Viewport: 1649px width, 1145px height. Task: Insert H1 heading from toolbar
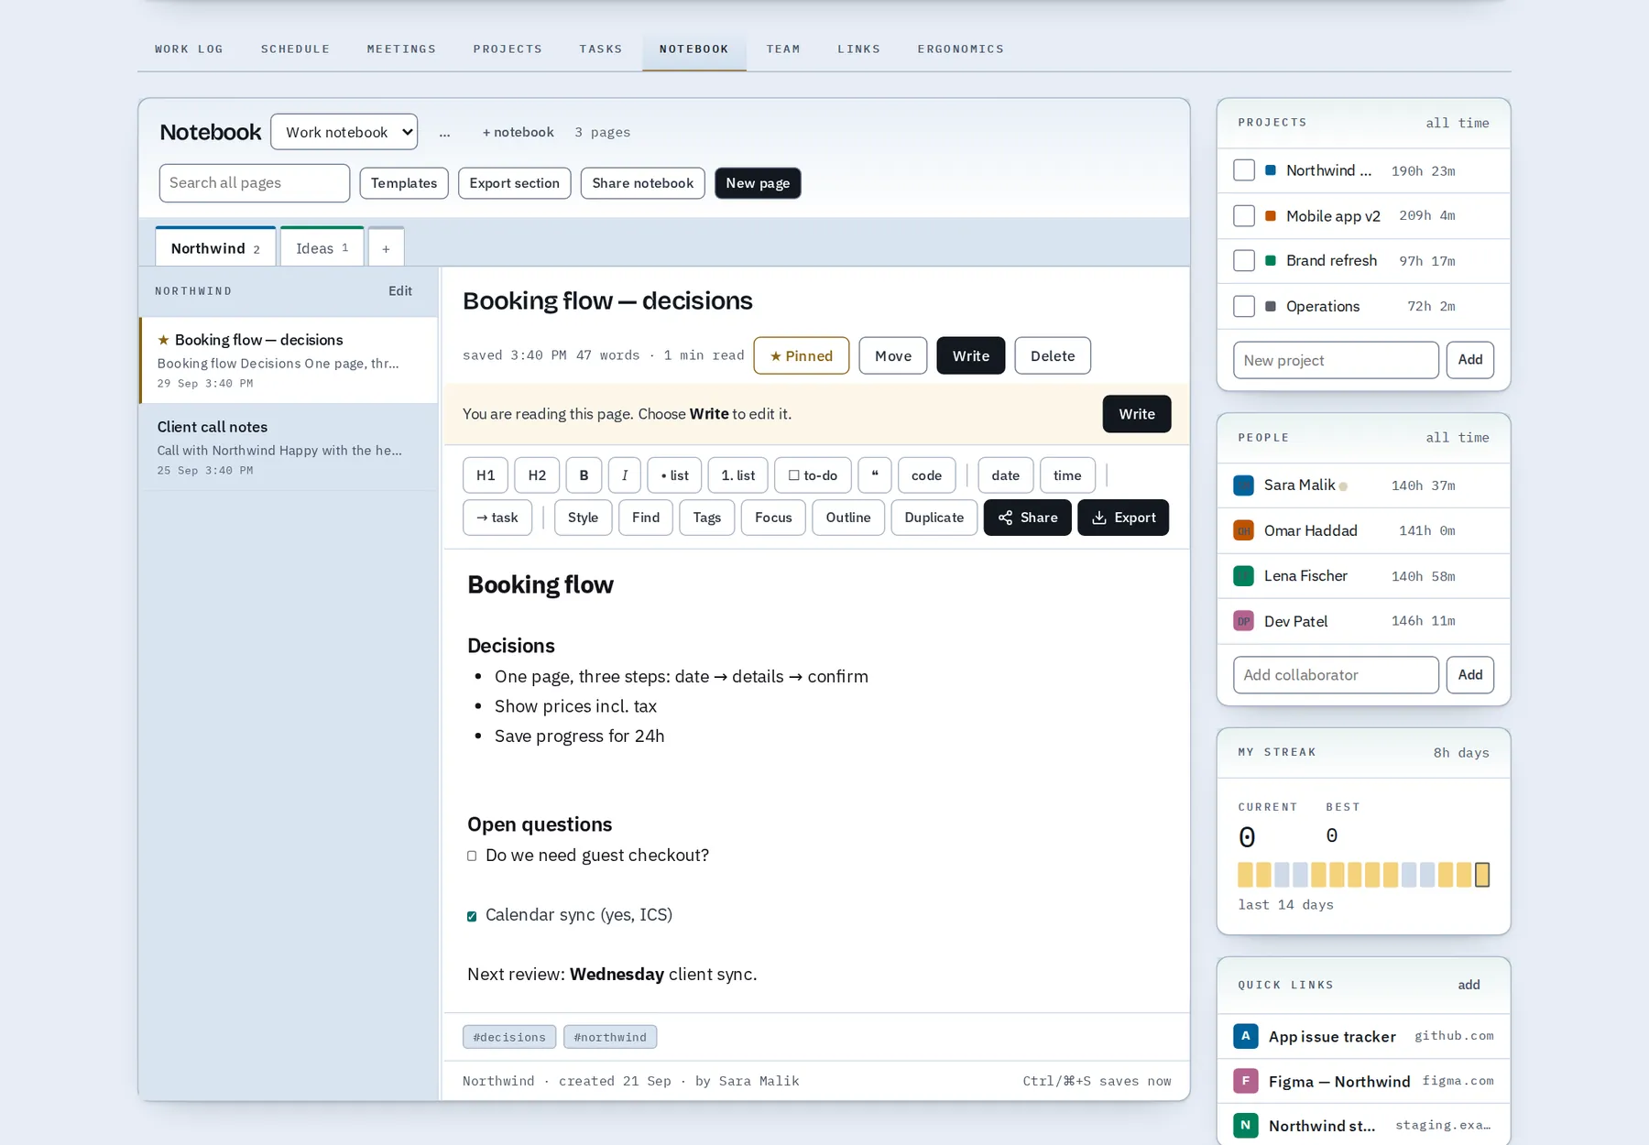click(x=486, y=475)
